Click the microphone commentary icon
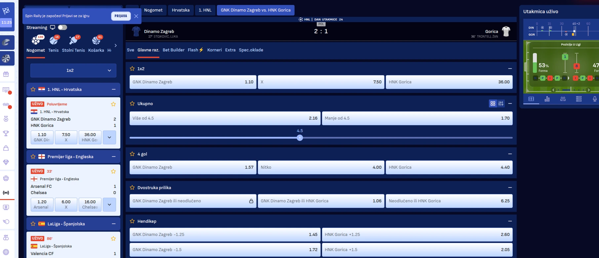 (594, 99)
